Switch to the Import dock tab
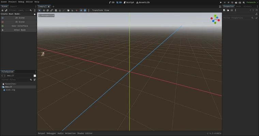259x136 pixels. (x=13, y=6)
